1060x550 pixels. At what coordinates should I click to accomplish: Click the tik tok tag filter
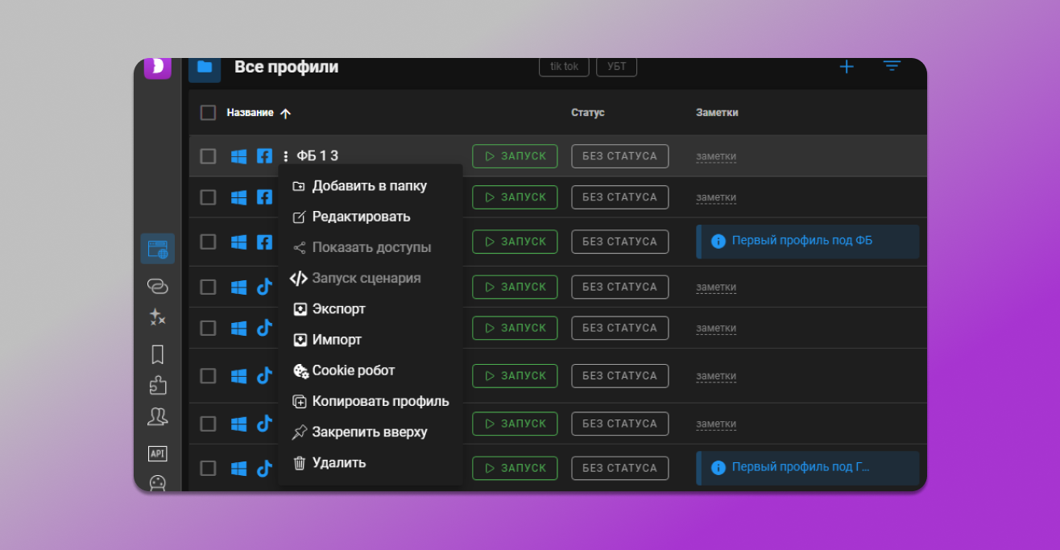(x=564, y=67)
